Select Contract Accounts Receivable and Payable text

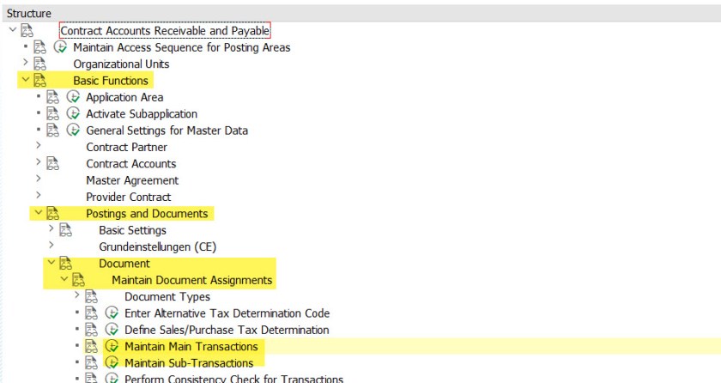[x=165, y=31]
